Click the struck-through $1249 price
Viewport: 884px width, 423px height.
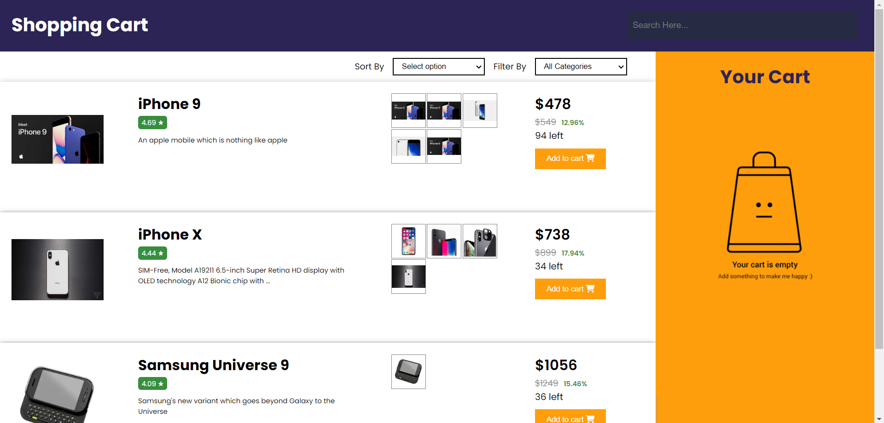click(547, 383)
